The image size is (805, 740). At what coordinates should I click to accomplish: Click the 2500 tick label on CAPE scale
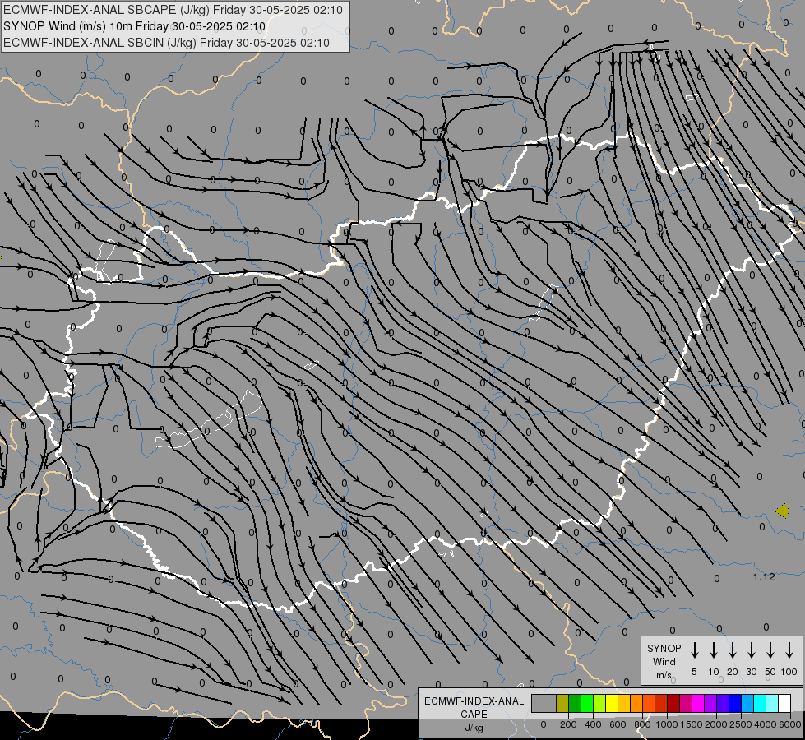(x=740, y=724)
